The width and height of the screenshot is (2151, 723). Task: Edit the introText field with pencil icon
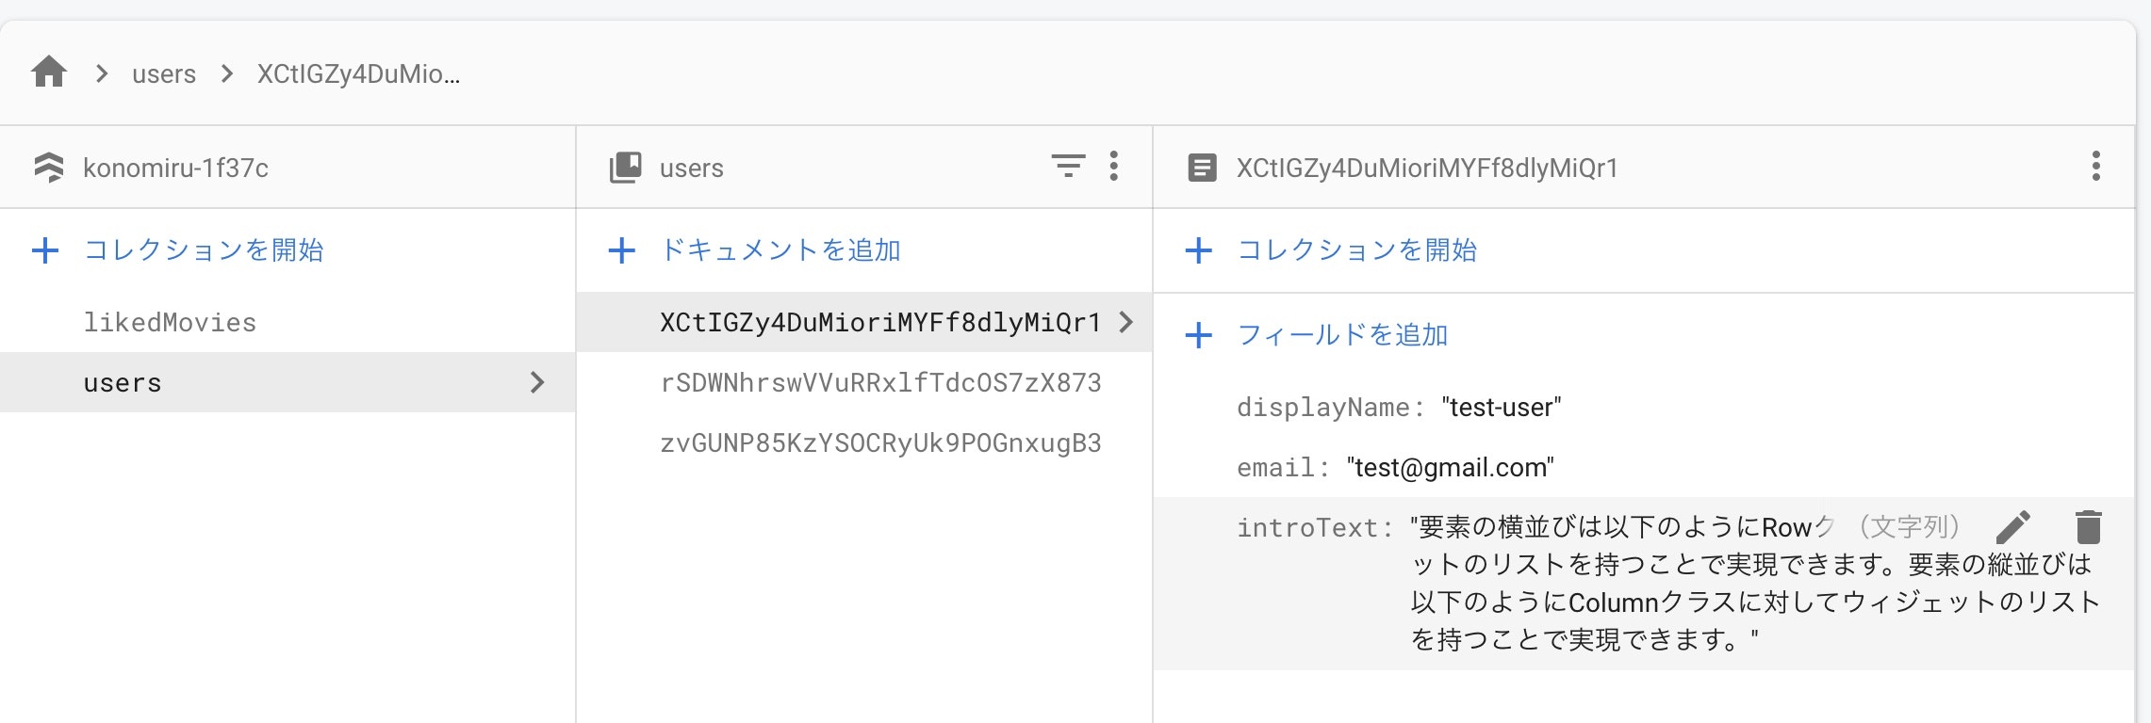(x=2013, y=527)
